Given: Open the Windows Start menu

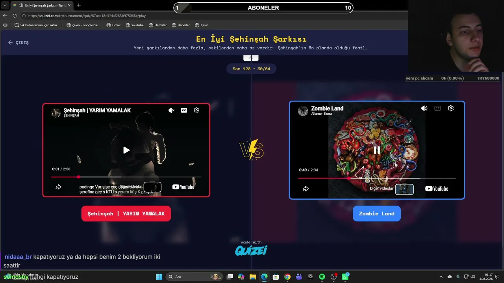Looking at the screenshot, I should [159, 277].
